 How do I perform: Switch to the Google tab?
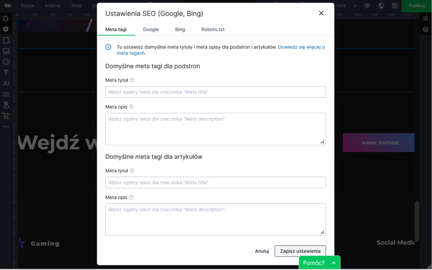[x=151, y=29]
